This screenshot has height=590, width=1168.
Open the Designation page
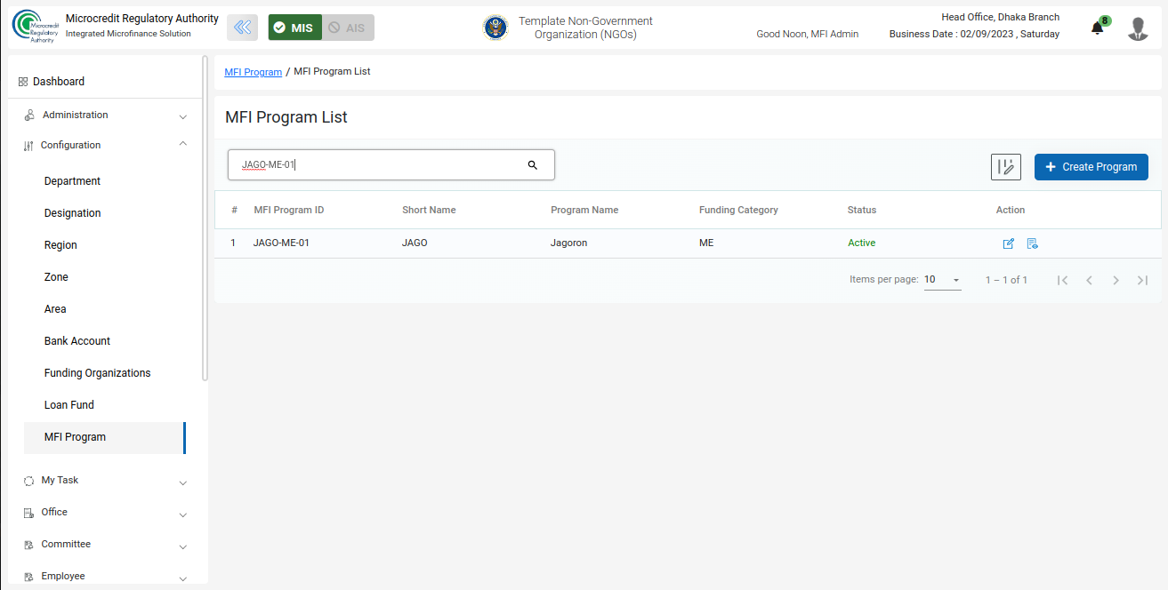click(x=72, y=213)
